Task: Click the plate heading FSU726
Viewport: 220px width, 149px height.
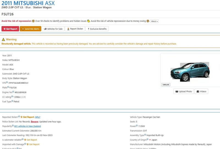Action: pyautogui.click(x=8, y=14)
